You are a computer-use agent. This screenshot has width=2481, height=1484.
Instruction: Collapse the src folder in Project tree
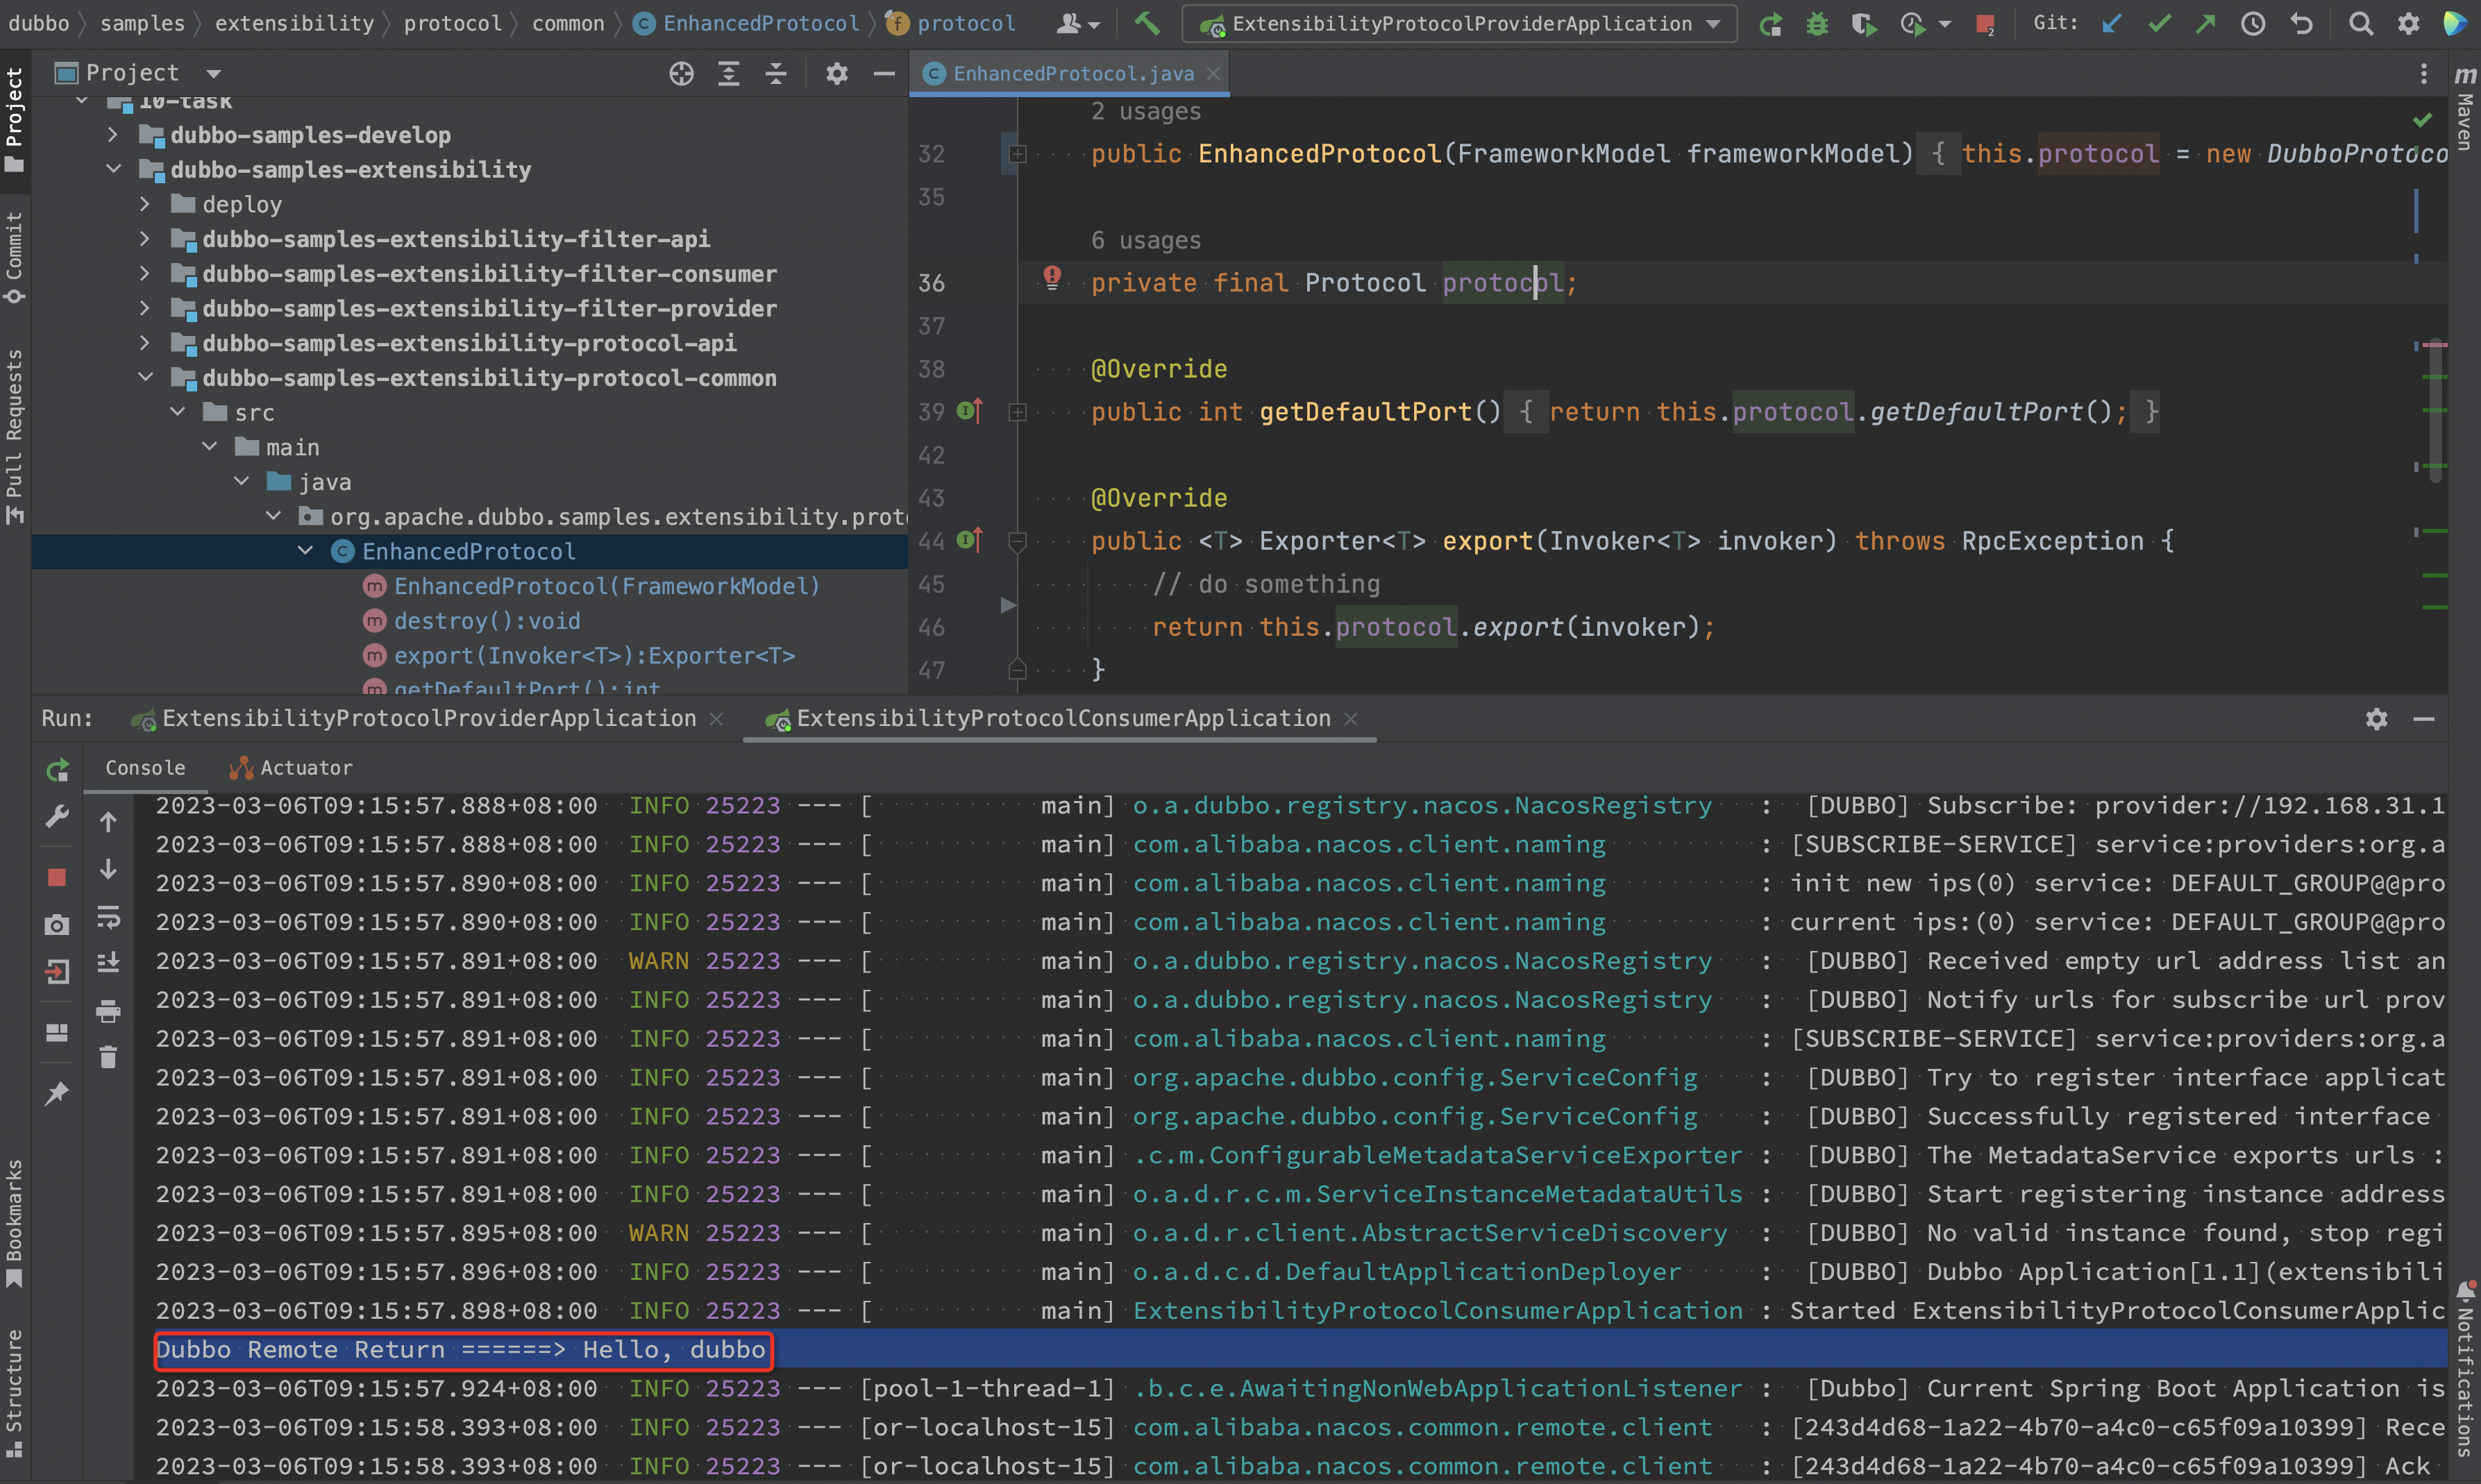[178, 411]
